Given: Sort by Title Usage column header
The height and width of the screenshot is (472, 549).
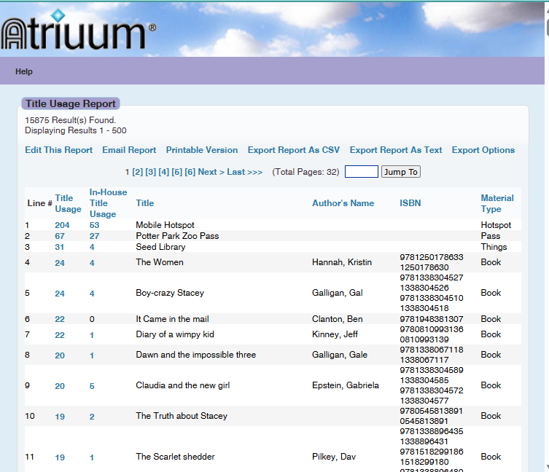Looking at the screenshot, I should 68,203.
